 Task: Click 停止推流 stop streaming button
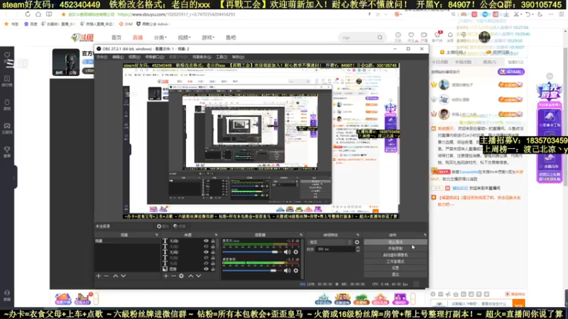pos(395,242)
